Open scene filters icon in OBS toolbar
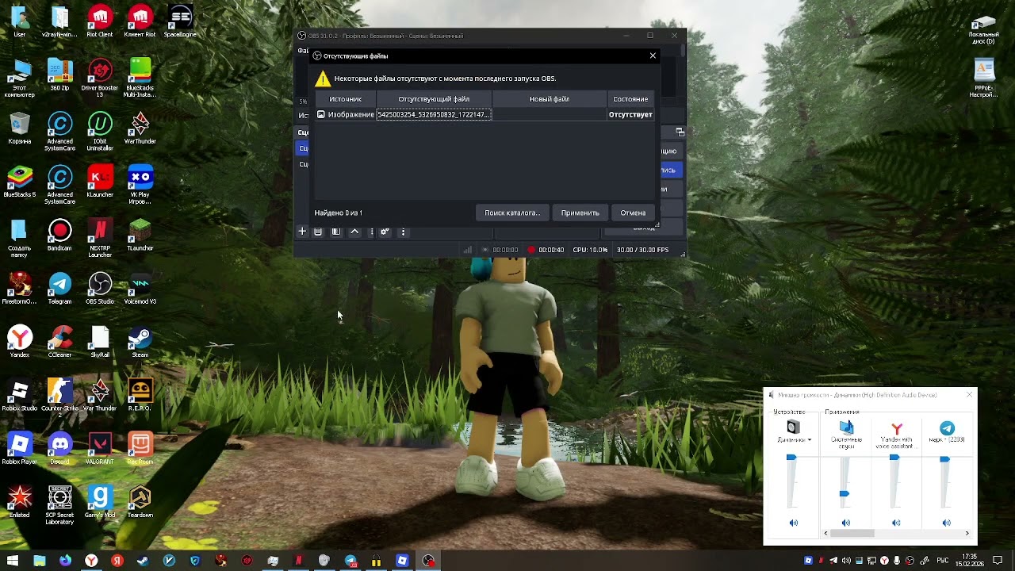Viewport: 1015px width, 571px height. pyautogui.click(x=336, y=232)
